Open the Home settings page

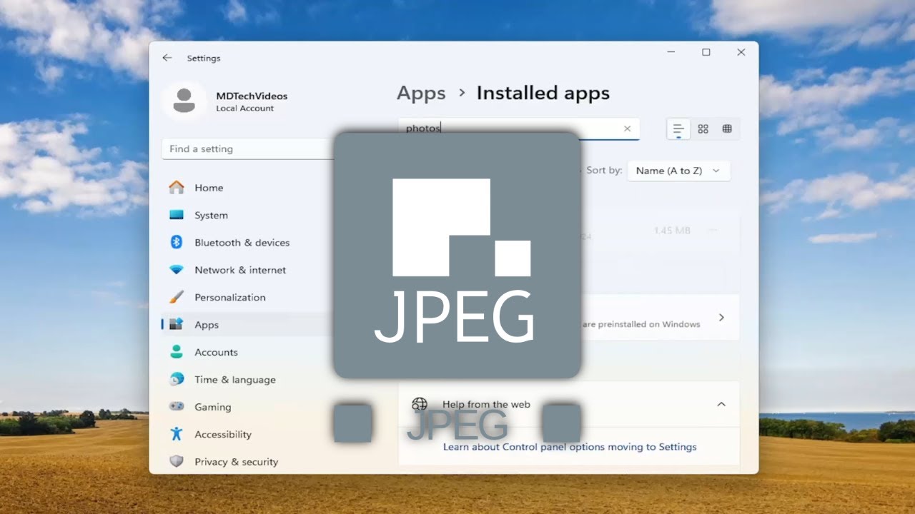coord(208,188)
